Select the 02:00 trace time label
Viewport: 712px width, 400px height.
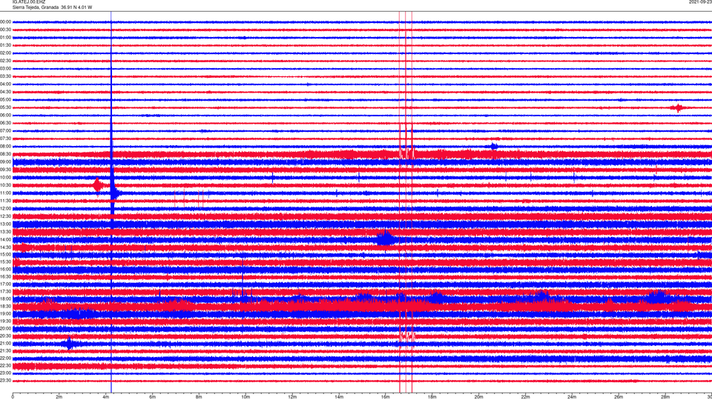pyautogui.click(x=5, y=53)
